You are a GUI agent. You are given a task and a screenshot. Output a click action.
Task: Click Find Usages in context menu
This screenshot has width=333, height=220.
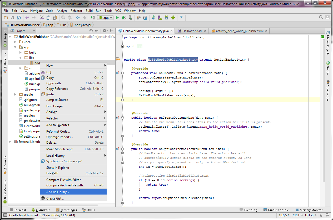73,106
